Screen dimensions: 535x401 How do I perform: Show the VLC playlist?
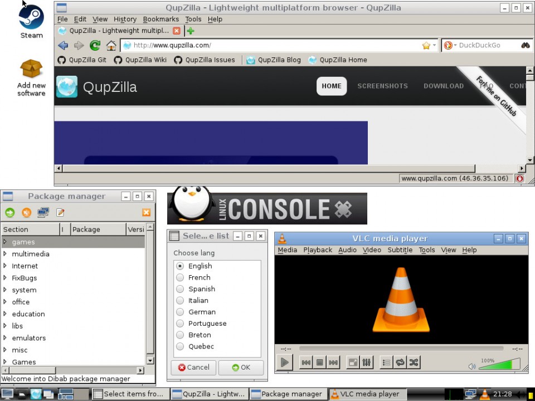(387, 363)
